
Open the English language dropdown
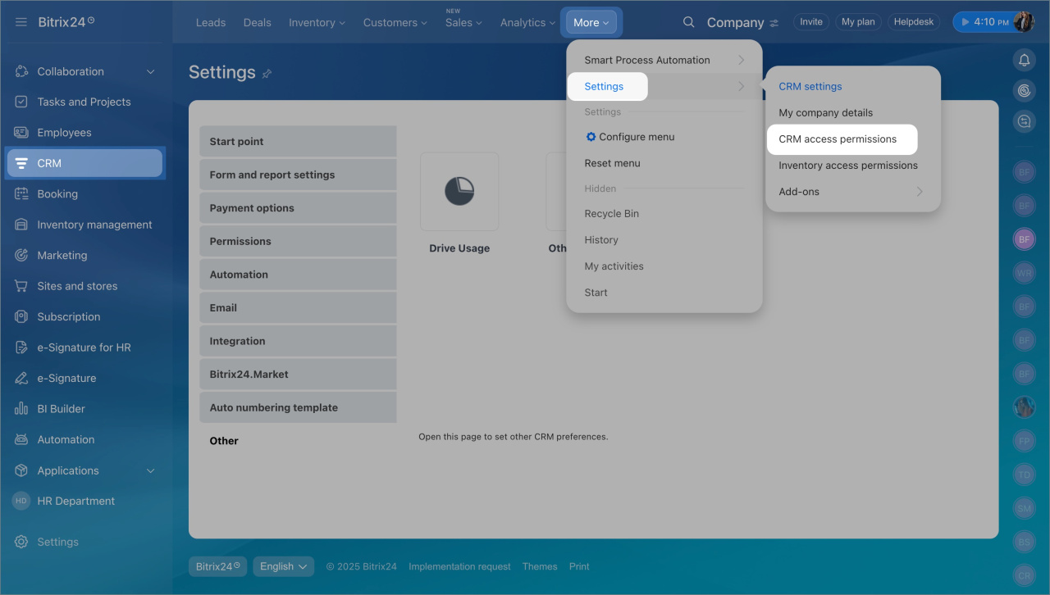283,566
